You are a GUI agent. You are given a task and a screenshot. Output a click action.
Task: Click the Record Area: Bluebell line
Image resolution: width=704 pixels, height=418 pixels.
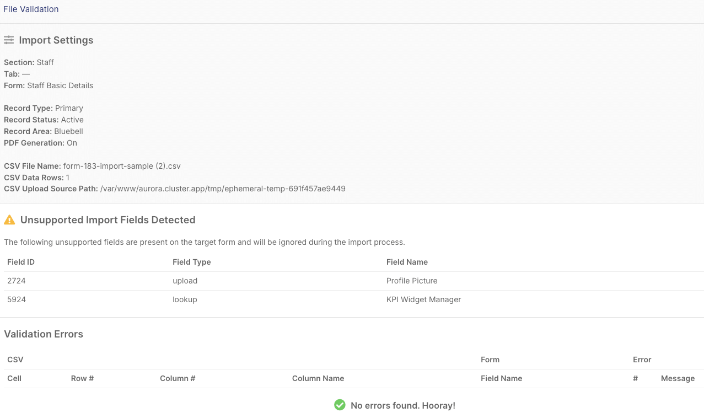(44, 131)
